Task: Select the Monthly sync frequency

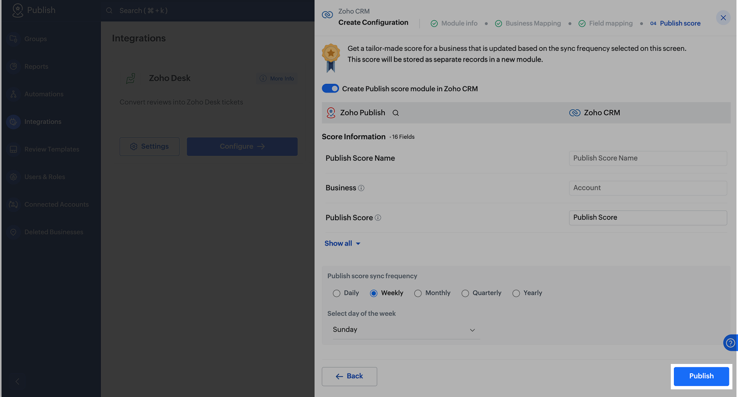Action: 418,293
